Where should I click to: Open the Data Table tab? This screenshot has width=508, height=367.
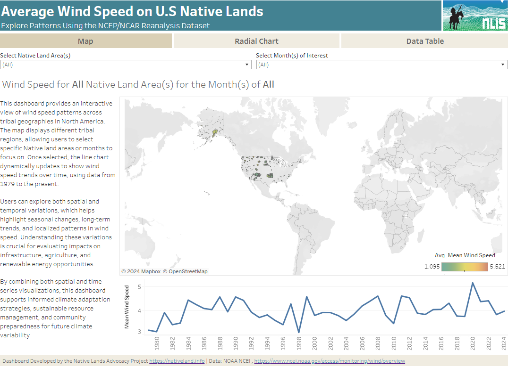coord(424,41)
